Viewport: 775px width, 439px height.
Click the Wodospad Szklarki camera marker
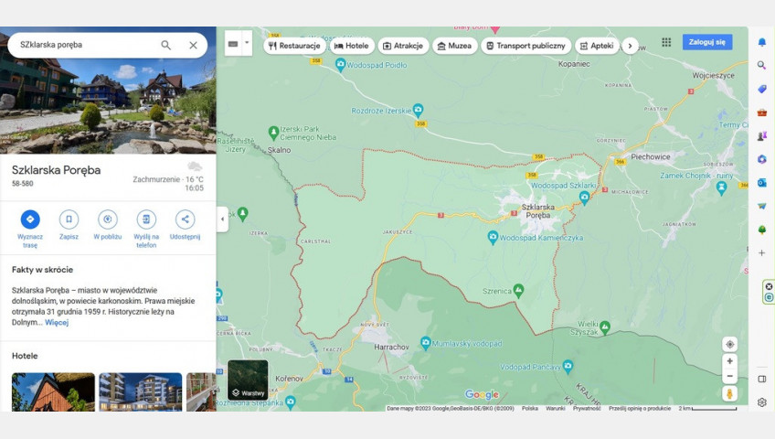584,198
